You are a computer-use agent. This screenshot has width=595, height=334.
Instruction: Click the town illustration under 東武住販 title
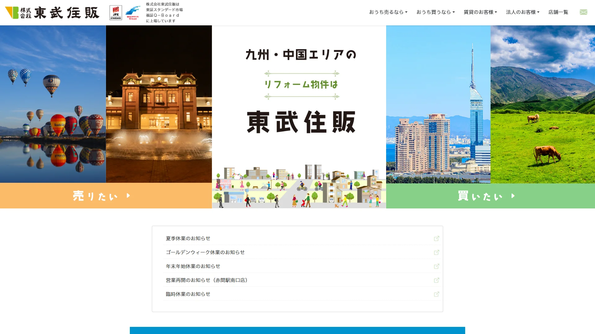(x=299, y=186)
